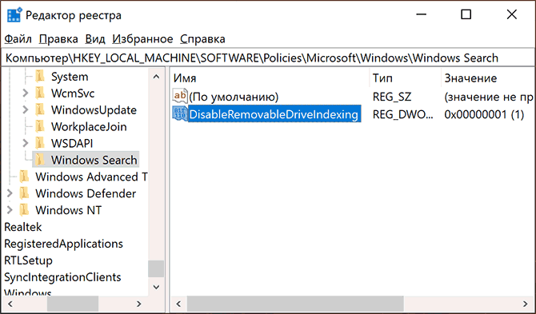This screenshot has height=314, width=536.
Task: Select the WindowsUpdate key label
Action: pos(94,110)
